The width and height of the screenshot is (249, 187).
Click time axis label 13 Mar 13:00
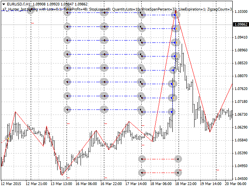click(x=61, y=184)
